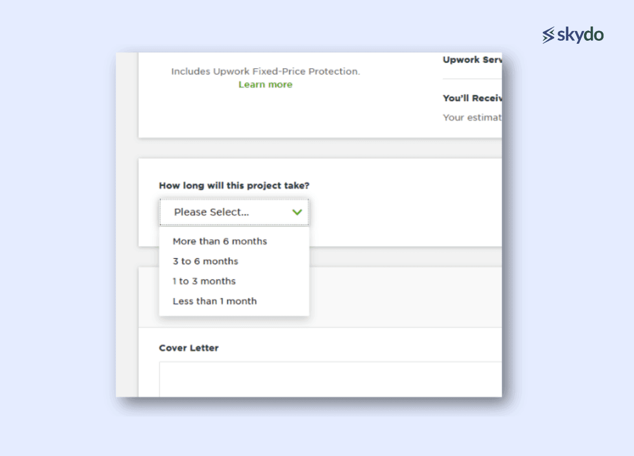Pick "1 to 3 months" duration
Image resolution: width=634 pixels, height=456 pixels.
[204, 281]
